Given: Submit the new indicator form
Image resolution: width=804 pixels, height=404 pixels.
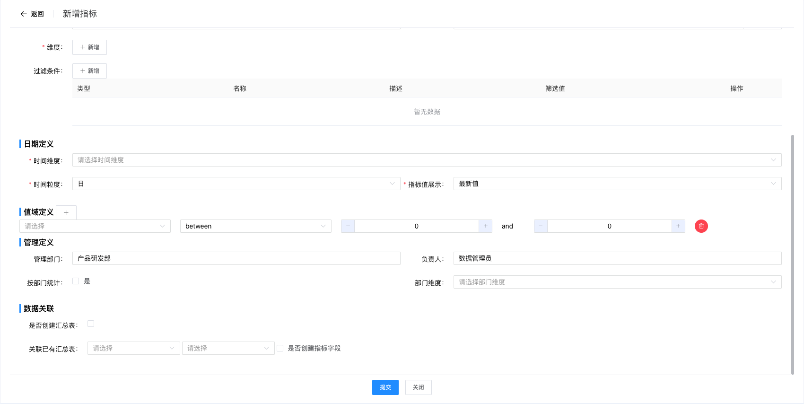Looking at the screenshot, I should (385, 387).
